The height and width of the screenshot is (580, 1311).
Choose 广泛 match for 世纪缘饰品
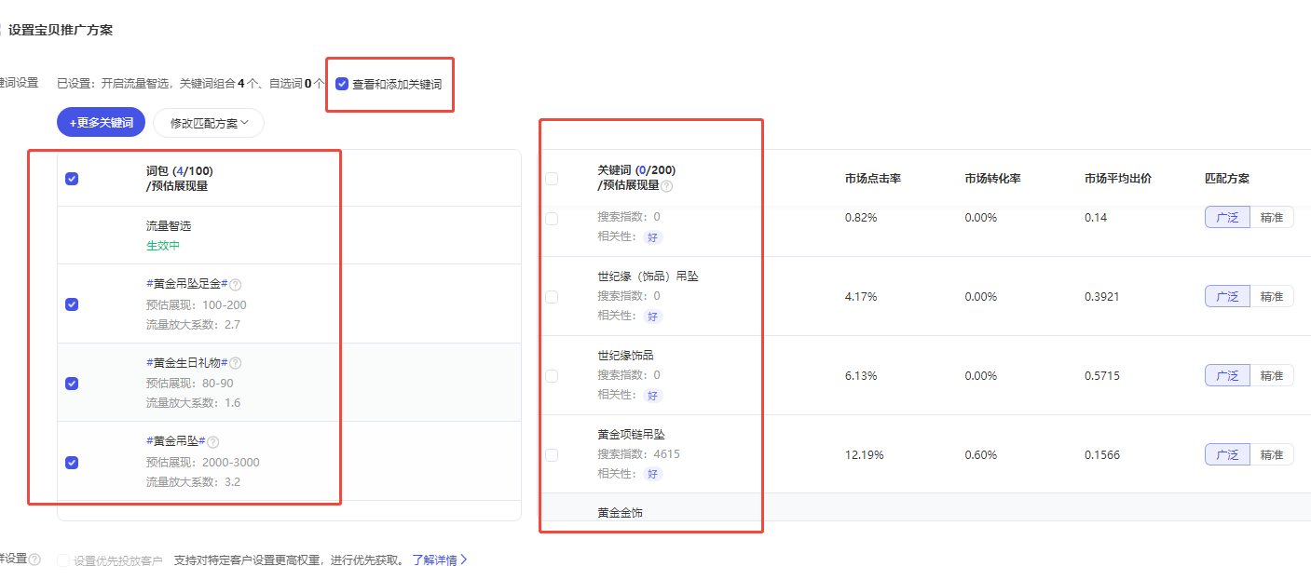[1227, 375]
